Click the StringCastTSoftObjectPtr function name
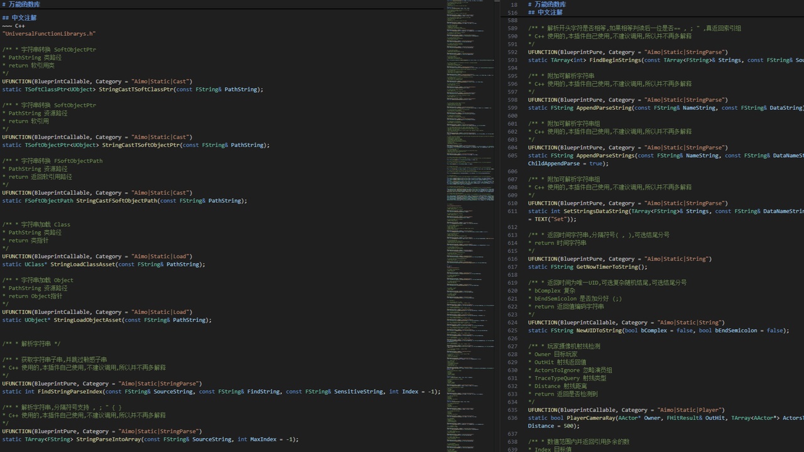The height and width of the screenshot is (452, 804). (141, 145)
